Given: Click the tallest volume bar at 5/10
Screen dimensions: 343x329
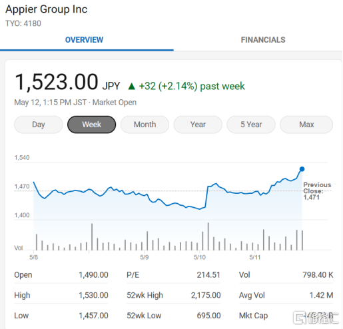Looking at the screenshot, I should [208, 236].
